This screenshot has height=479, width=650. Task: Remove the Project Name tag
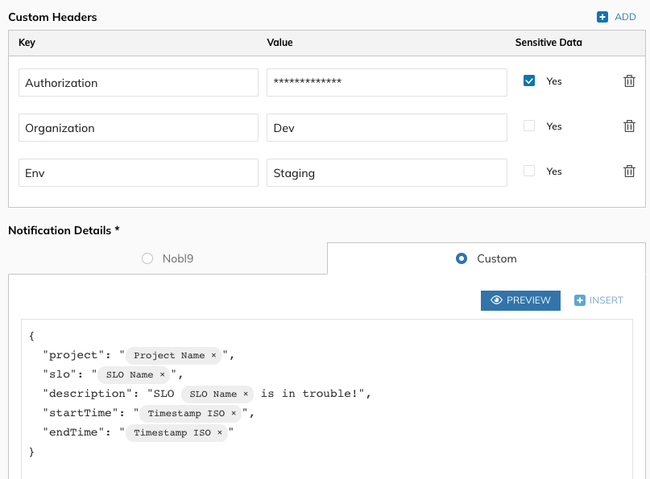click(x=213, y=355)
